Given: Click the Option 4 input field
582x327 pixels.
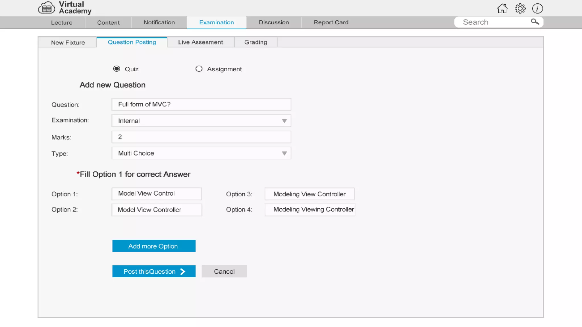Looking at the screenshot, I should click(x=310, y=210).
